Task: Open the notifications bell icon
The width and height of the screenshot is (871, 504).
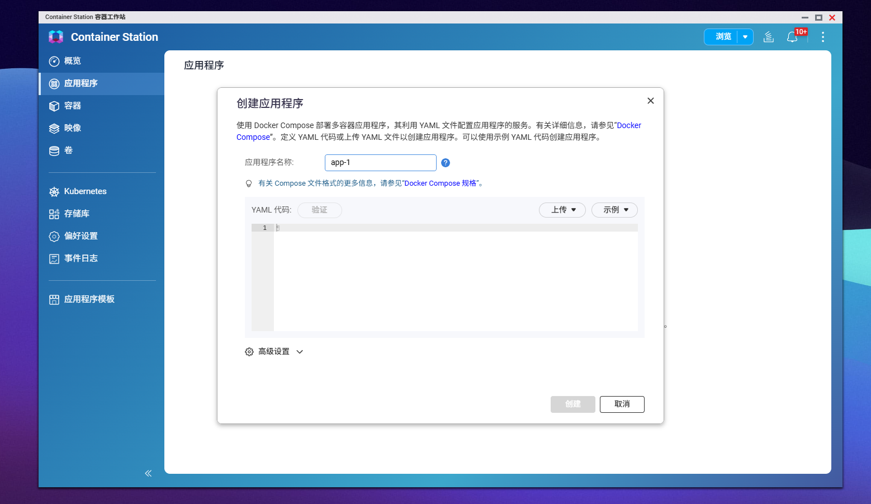Action: (x=792, y=37)
